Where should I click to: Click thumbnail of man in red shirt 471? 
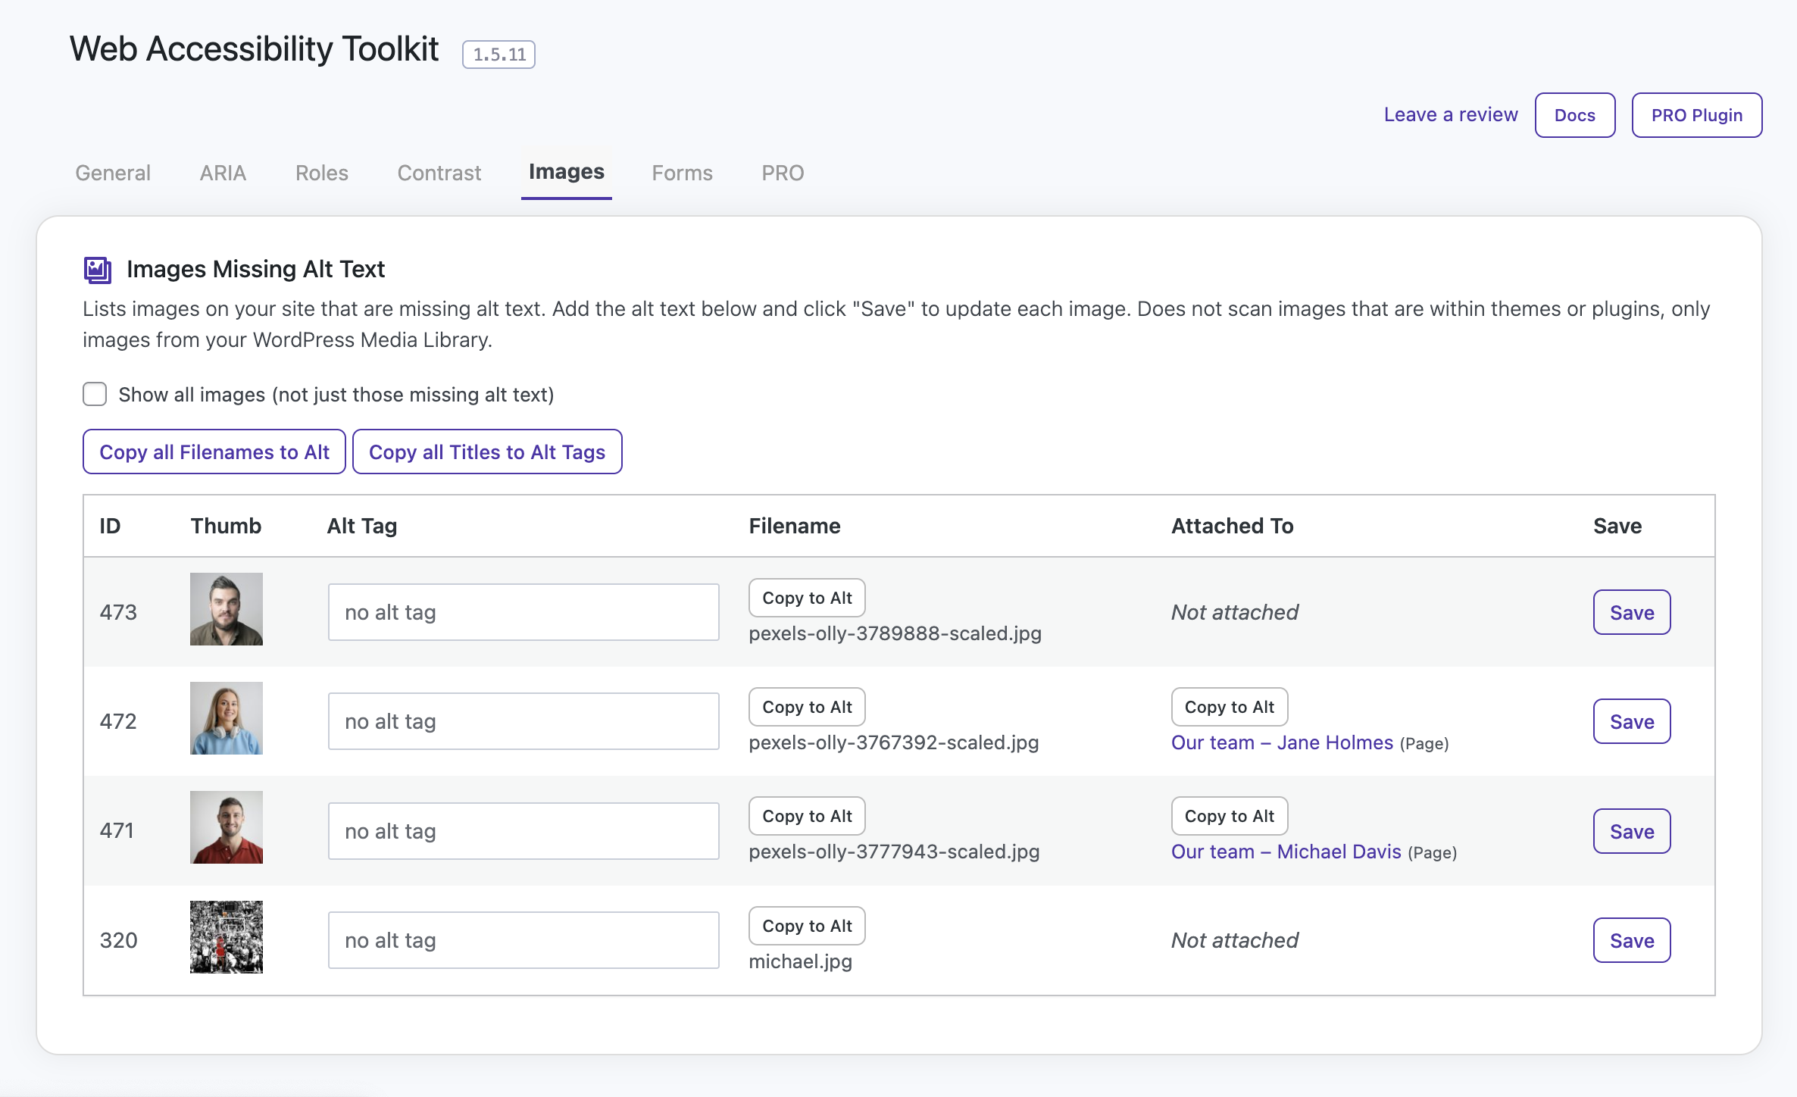click(x=226, y=827)
